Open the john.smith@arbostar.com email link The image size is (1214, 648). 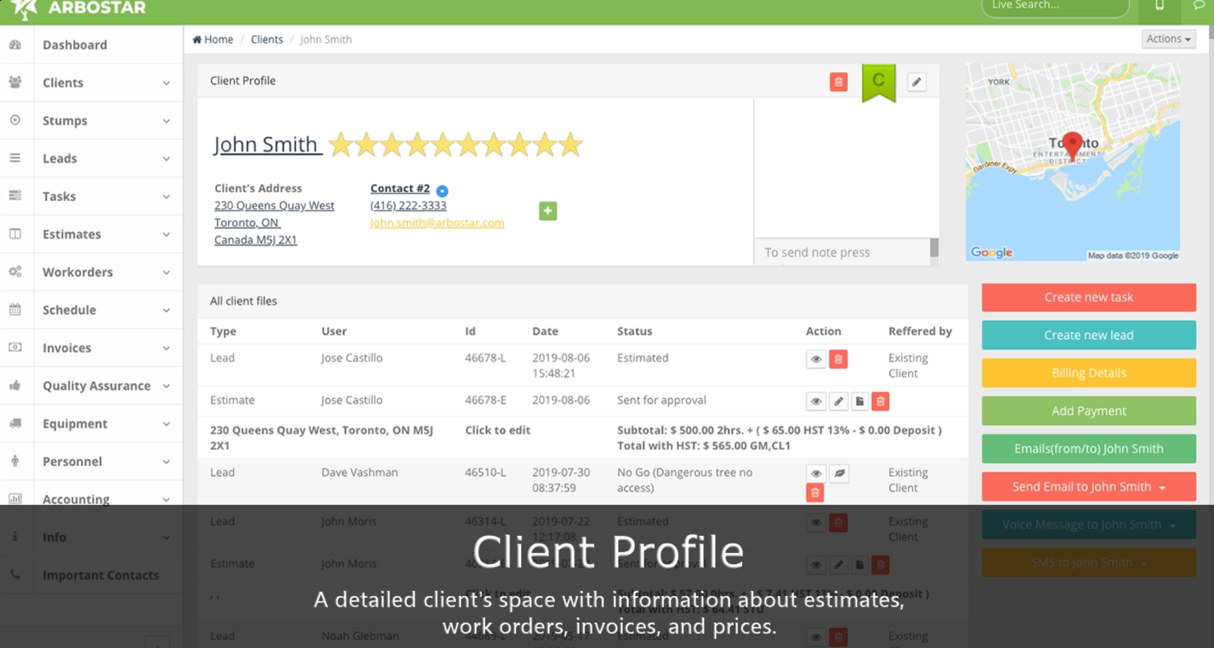coord(437,223)
